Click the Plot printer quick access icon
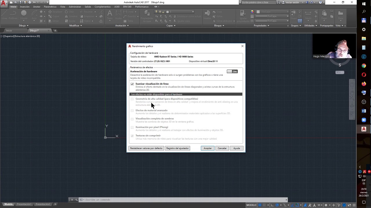The width and height of the screenshot is (371, 208). (30, 2)
